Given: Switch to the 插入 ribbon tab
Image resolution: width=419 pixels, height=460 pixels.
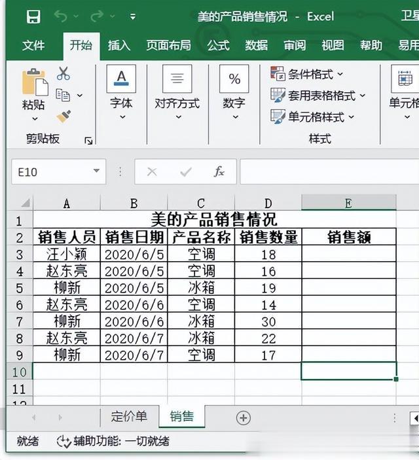Looking at the screenshot, I should pos(119,45).
